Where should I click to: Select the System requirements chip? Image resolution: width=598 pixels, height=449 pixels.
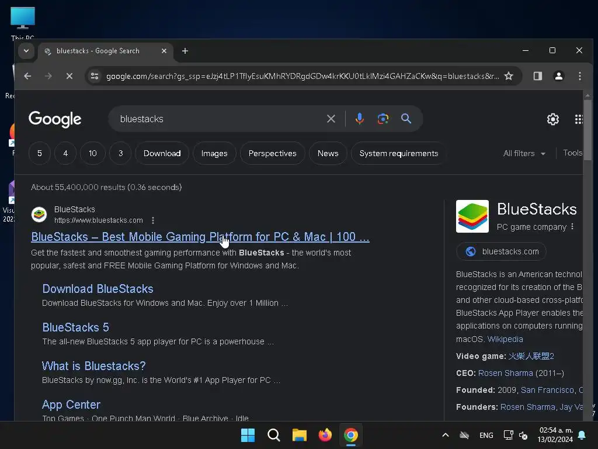[x=398, y=153]
